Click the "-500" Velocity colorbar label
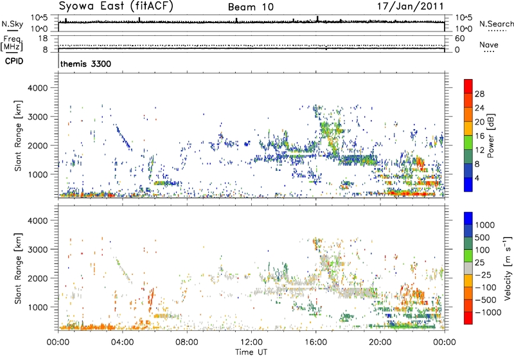 486,300
